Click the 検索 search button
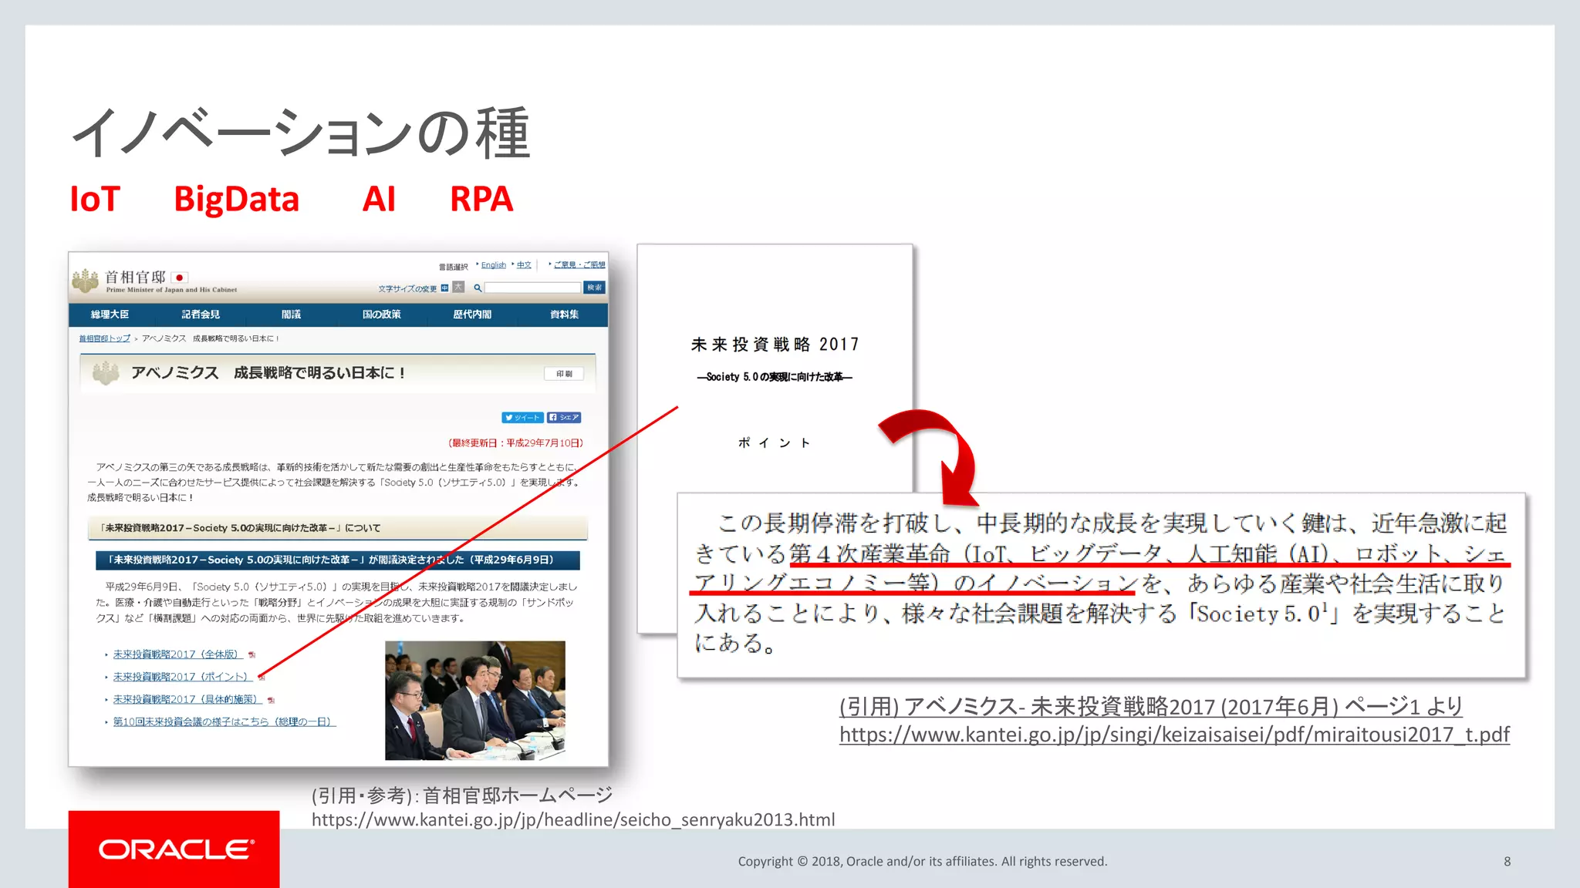The image size is (1580, 888). pos(594,288)
